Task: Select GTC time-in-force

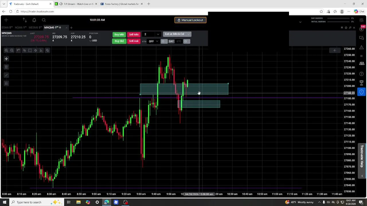Action: [179, 41]
